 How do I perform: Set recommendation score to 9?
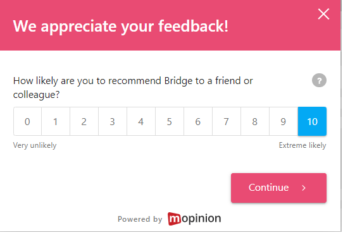tap(284, 121)
